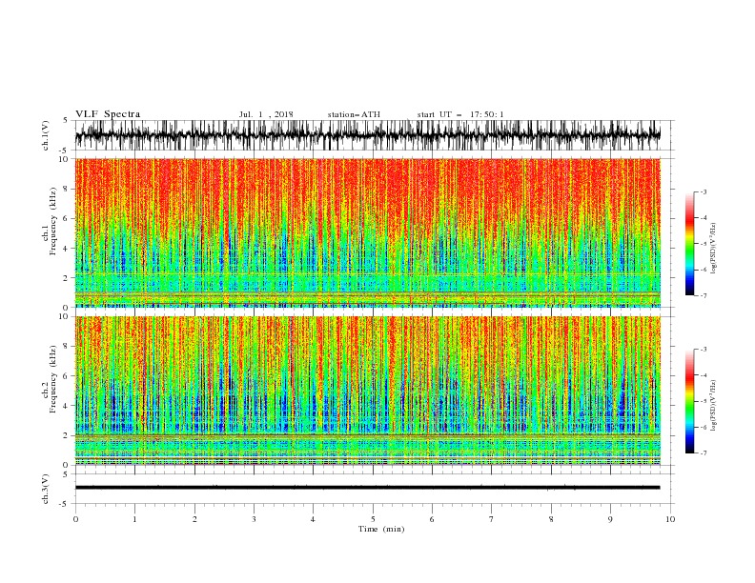Click the "ch.1 Frequency (kHz)" axis label
755x583 pixels.
tap(50, 220)
